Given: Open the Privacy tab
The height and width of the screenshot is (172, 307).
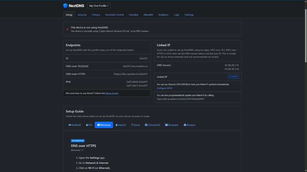Looking at the screenshot, I should (x=96, y=15).
